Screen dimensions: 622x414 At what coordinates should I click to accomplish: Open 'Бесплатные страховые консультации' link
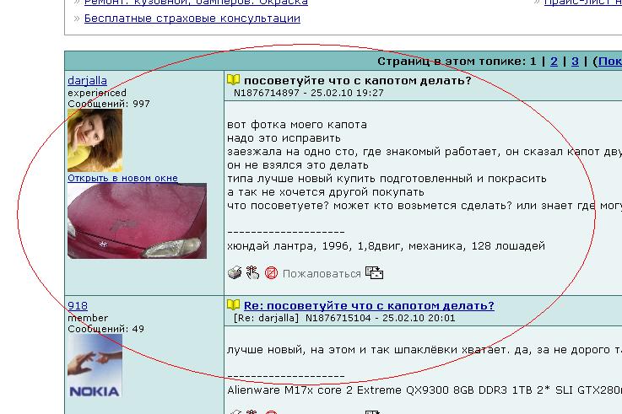pos(192,18)
